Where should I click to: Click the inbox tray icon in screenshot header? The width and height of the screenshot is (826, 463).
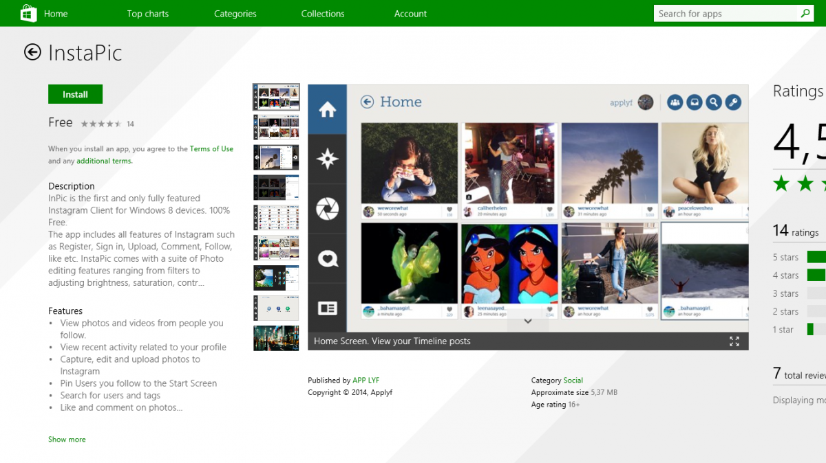(695, 102)
